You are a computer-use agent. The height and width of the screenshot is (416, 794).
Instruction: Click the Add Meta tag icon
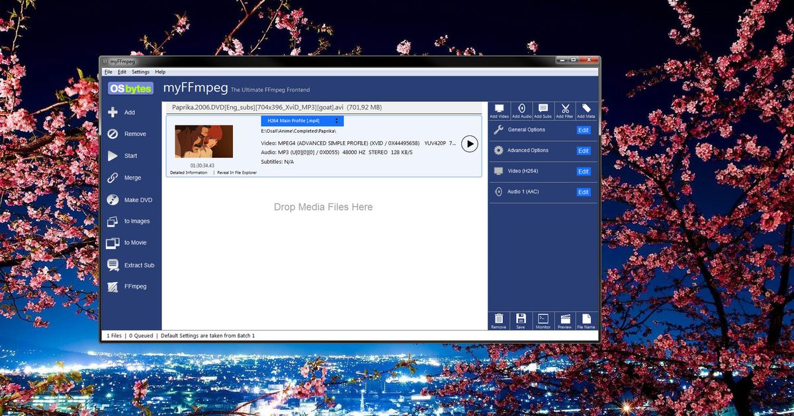click(x=585, y=109)
